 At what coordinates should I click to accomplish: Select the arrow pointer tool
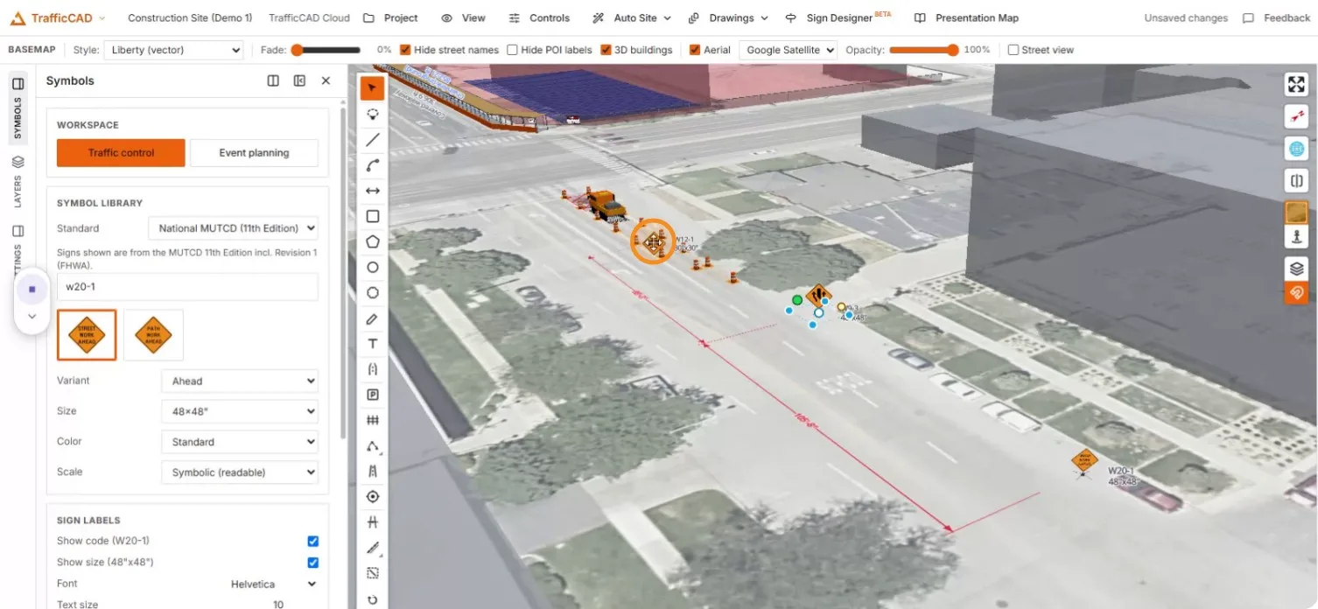pyautogui.click(x=373, y=87)
